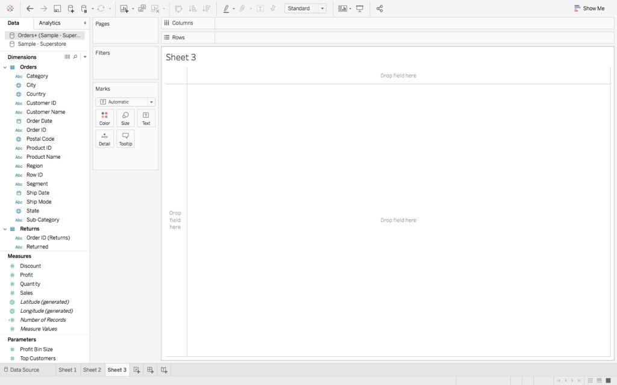Toggle Show mark labels icon
Viewport: 617px width, 385px height.
[x=260, y=8]
